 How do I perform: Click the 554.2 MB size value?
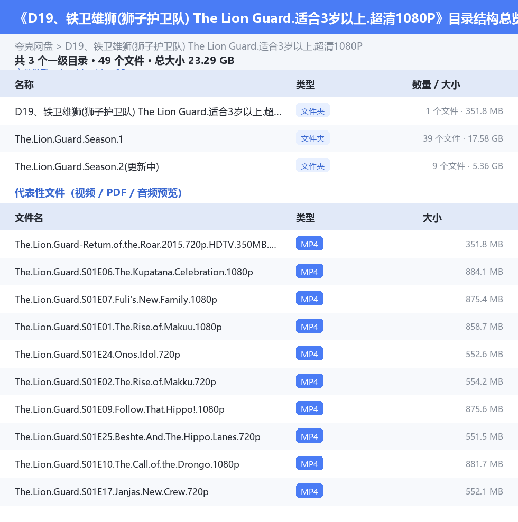484,381
